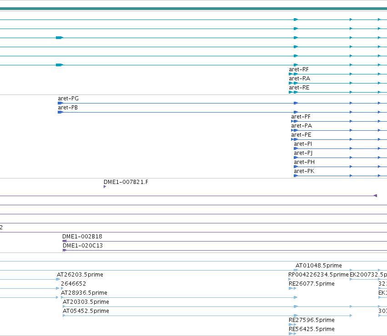
Task: Select the AT26203.5prime EST label
Action: (80, 275)
